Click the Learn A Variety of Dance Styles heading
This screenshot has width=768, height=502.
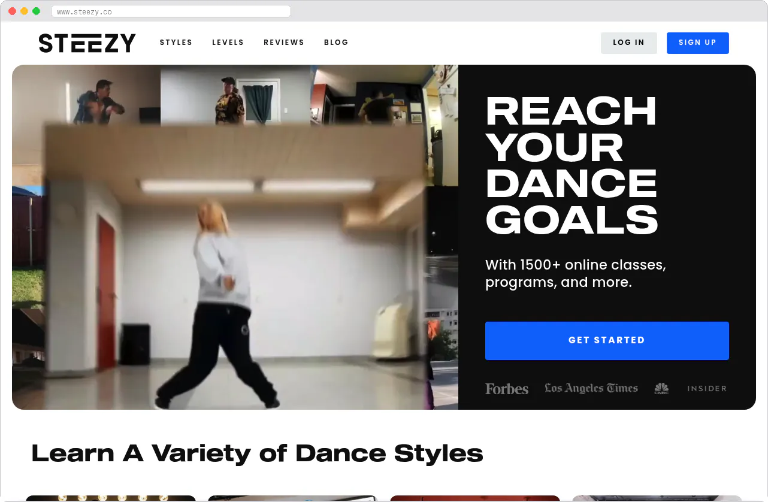257,453
